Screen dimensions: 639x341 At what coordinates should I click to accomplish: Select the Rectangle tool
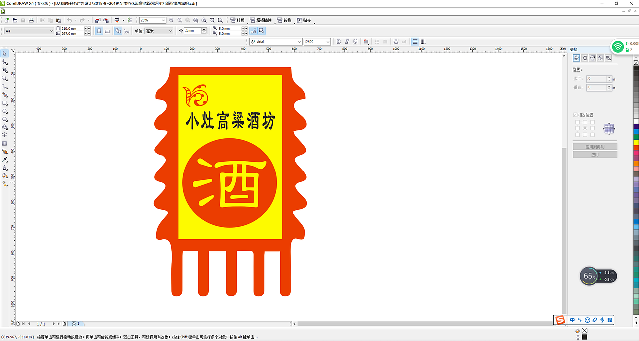pos(5,103)
